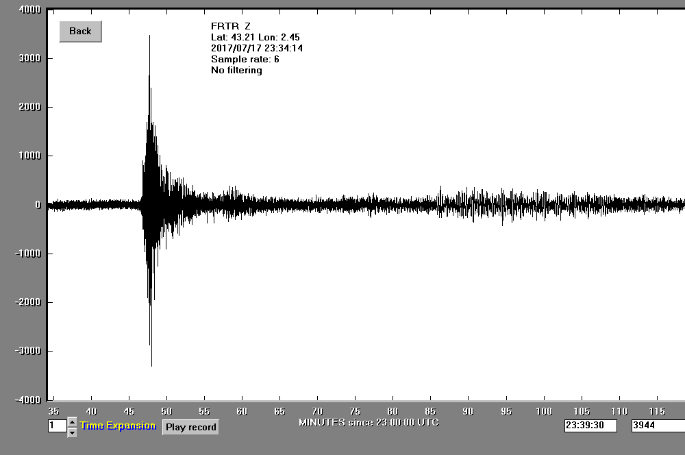Click the Lat 43.21 Lon 2.45 text
This screenshot has height=455, width=685.
pyautogui.click(x=255, y=37)
